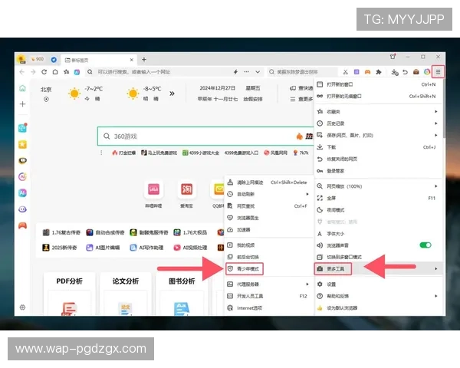Click the 放假安排 holiday link
460x368 pixels.
pos(252,99)
